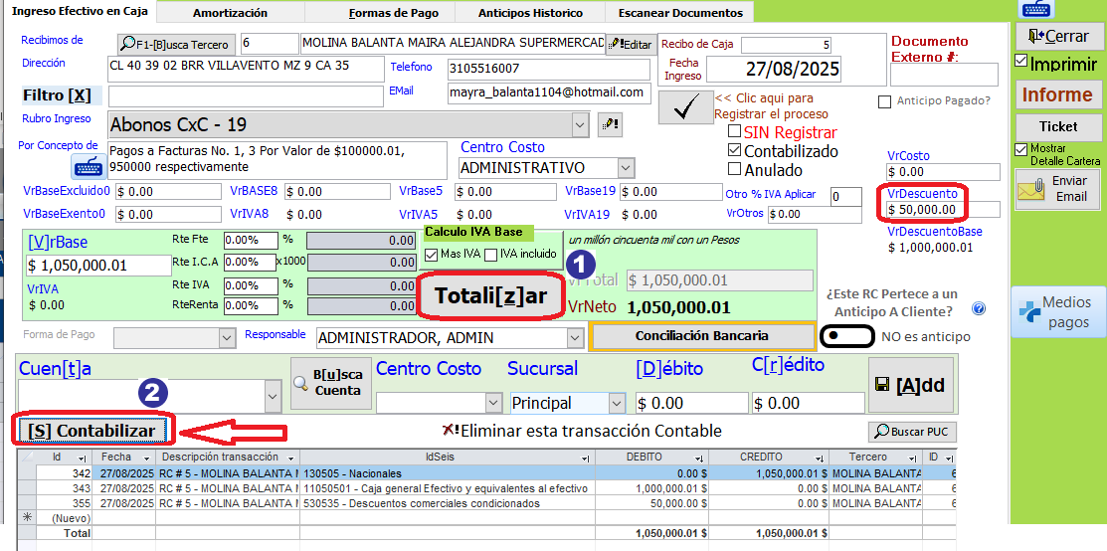This screenshot has width=1107, height=551.
Task: Uncheck the Mas IVA checkbox
Action: point(431,255)
